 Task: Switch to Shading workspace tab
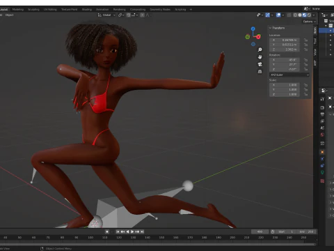click(87, 10)
